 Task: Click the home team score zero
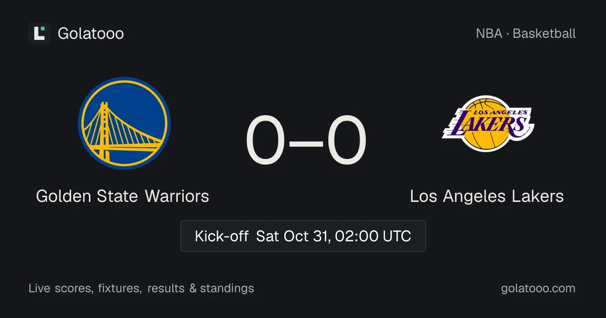click(265, 141)
